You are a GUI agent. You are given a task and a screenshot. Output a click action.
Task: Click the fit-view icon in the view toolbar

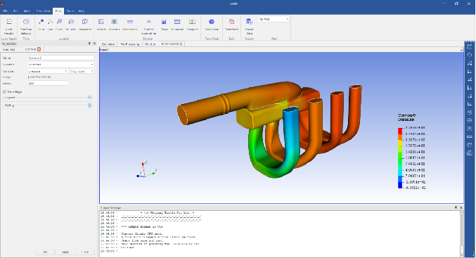tap(470, 46)
